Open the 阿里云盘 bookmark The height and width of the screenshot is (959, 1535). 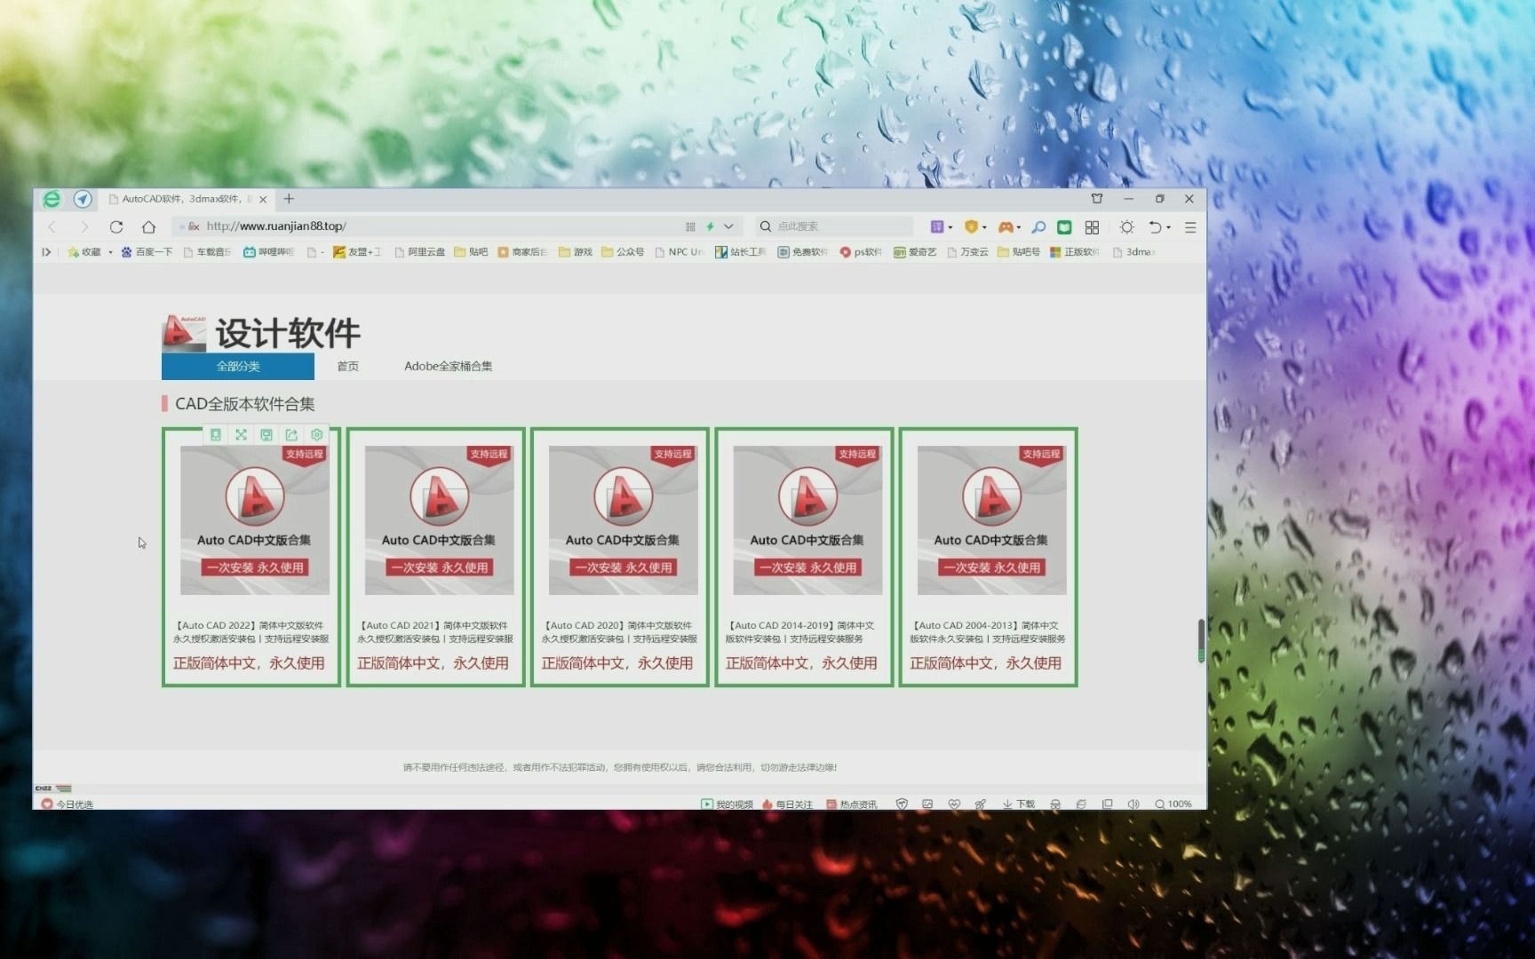coord(419,252)
